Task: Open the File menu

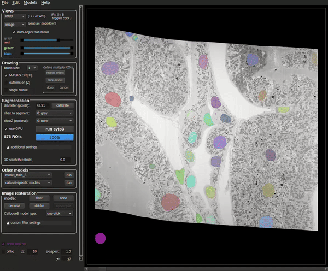Action: 4,3
